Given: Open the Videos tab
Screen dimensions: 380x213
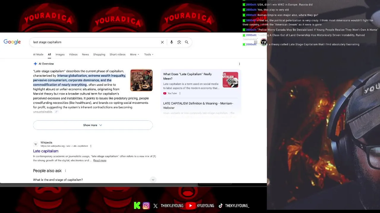Looking at the screenshot, I should 73,54.
